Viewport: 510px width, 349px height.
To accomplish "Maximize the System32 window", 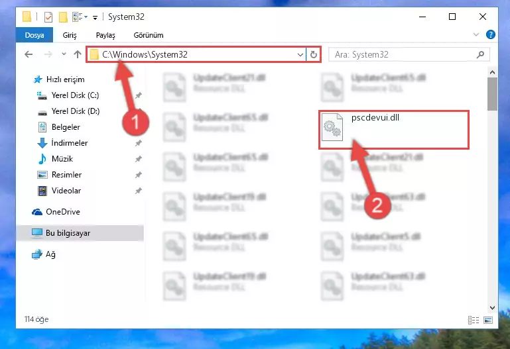I will [x=452, y=17].
